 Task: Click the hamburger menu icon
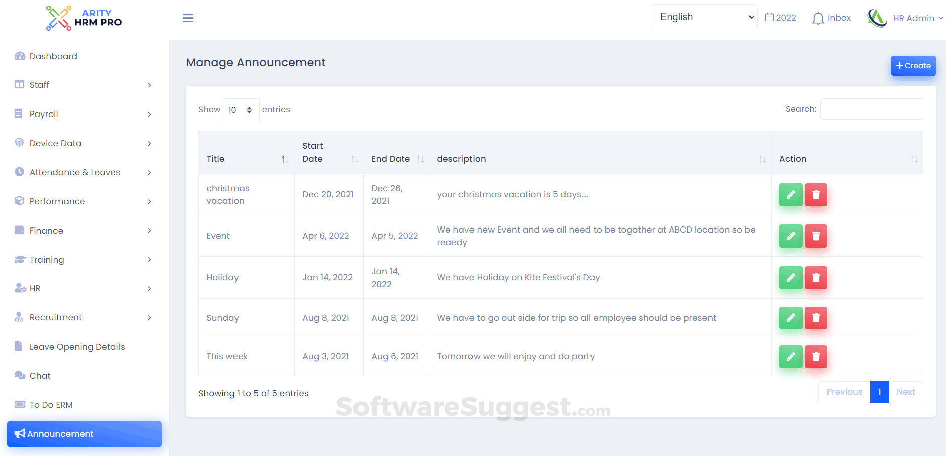(188, 18)
